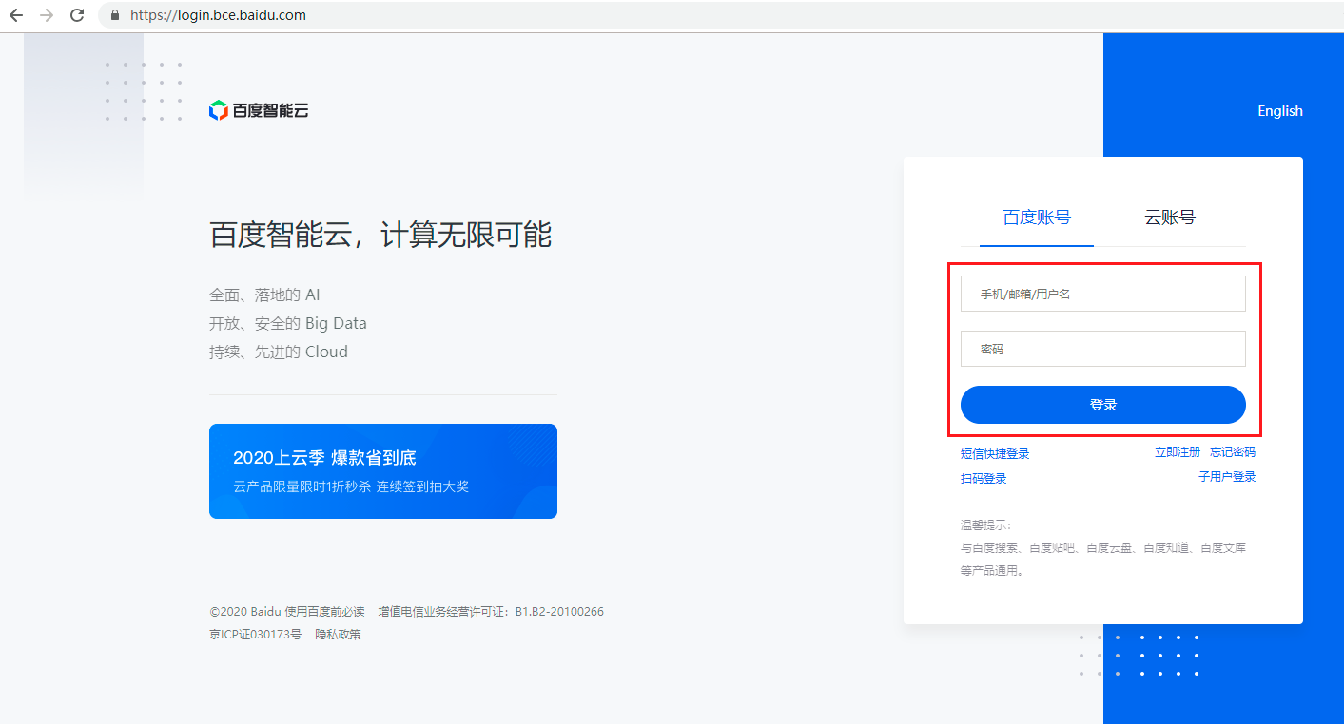Focus the 手机/邮箱/用户名 input field

point(1103,294)
